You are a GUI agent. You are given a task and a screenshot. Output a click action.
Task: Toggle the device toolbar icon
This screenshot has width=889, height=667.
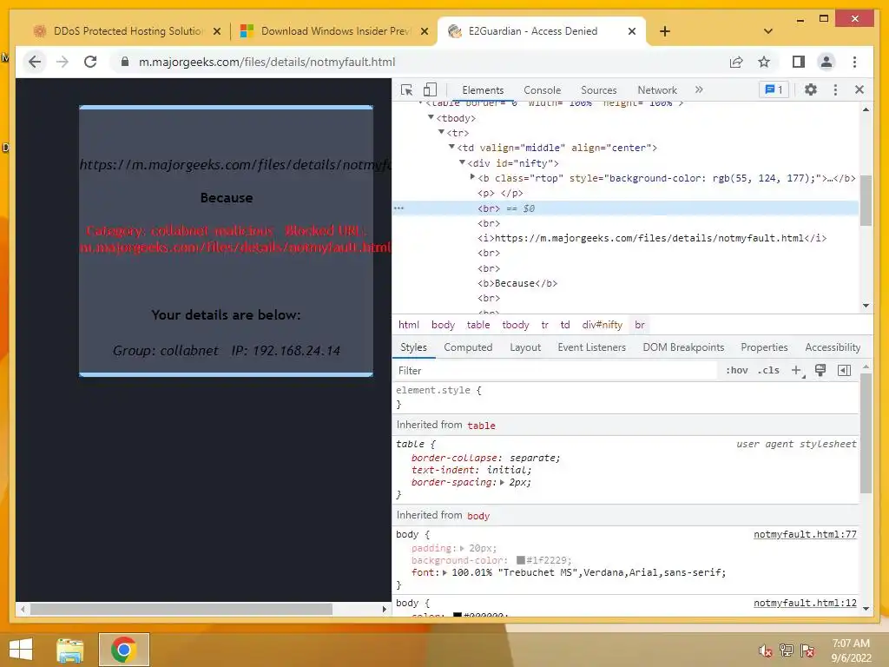[x=430, y=89]
